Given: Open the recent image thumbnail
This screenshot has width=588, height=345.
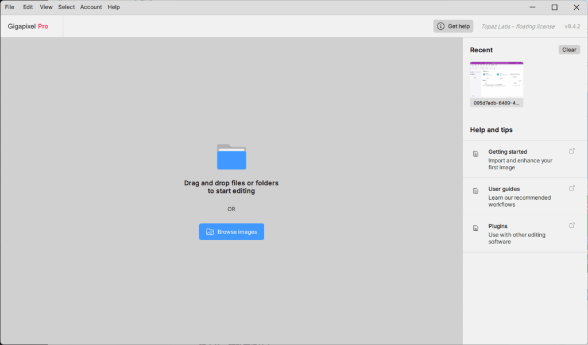Looking at the screenshot, I should [496, 80].
